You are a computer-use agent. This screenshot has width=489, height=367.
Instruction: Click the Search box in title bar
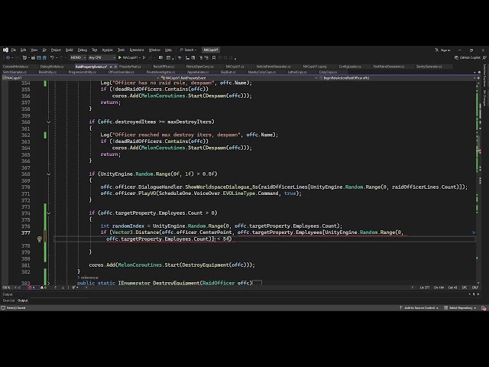[188, 50]
